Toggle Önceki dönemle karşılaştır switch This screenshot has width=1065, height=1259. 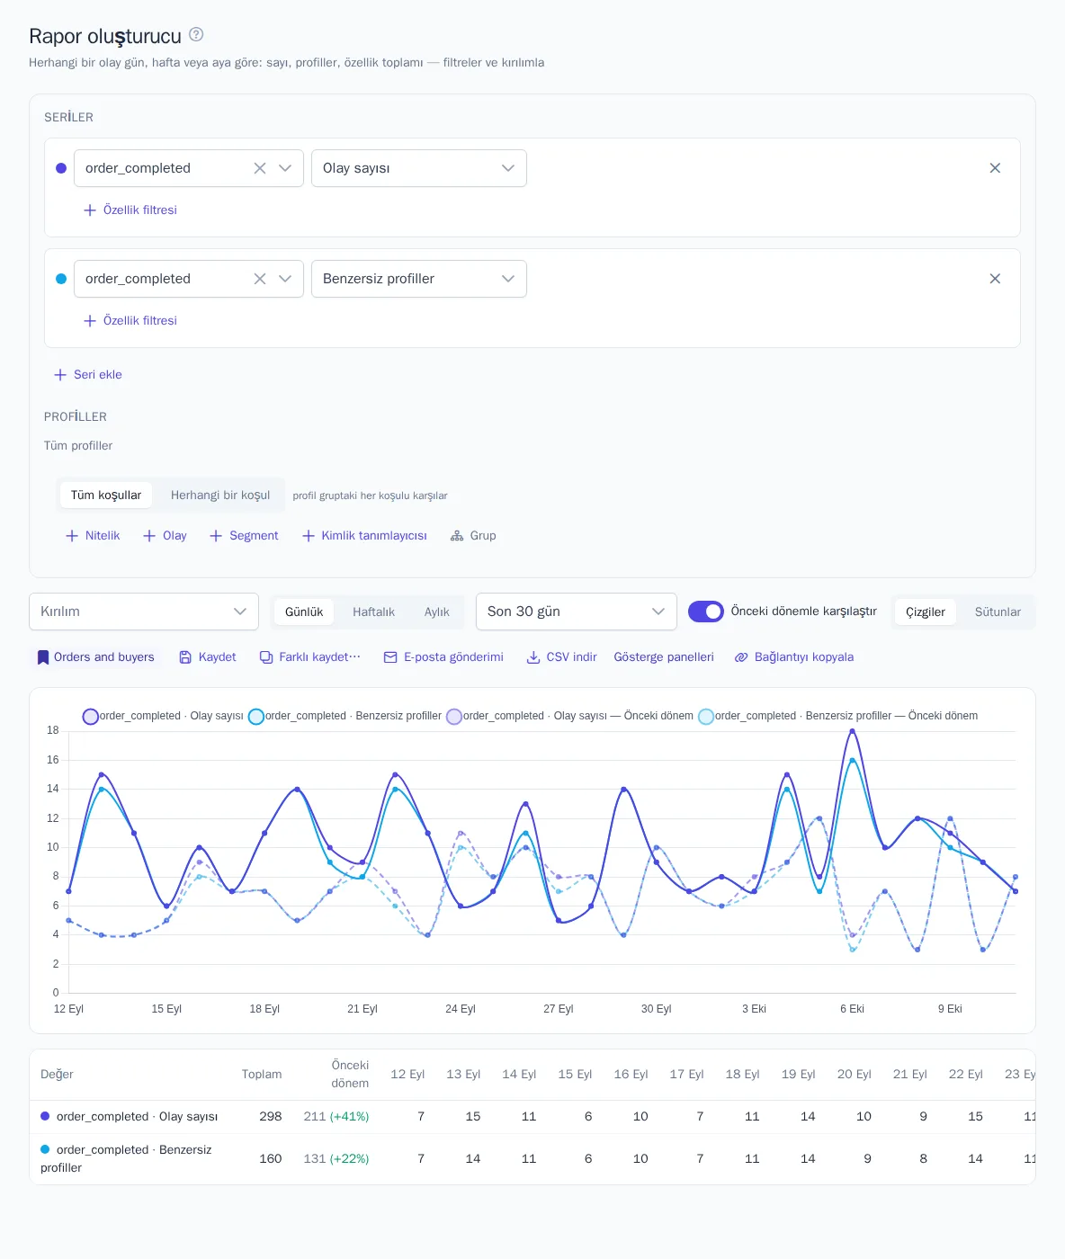(706, 612)
